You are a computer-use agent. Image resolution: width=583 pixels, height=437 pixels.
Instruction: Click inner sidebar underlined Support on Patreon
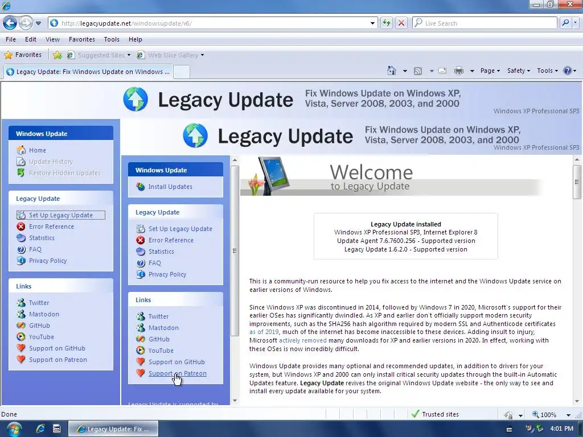click(x=178, y=373)
